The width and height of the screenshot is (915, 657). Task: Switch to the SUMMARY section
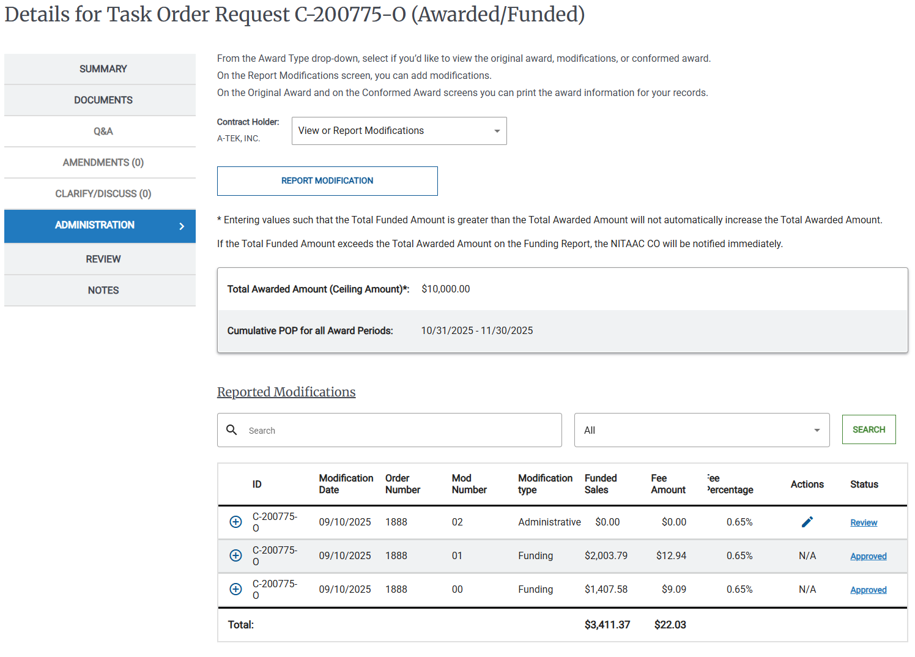coord(102,69)
